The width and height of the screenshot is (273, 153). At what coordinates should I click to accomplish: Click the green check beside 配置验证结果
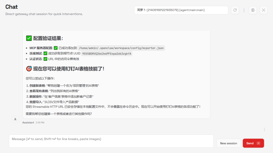pyautogui.click(x=29, y=38)
